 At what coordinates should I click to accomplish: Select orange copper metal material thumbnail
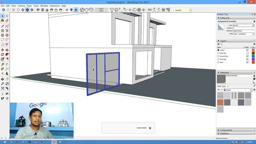coord(220,102)
